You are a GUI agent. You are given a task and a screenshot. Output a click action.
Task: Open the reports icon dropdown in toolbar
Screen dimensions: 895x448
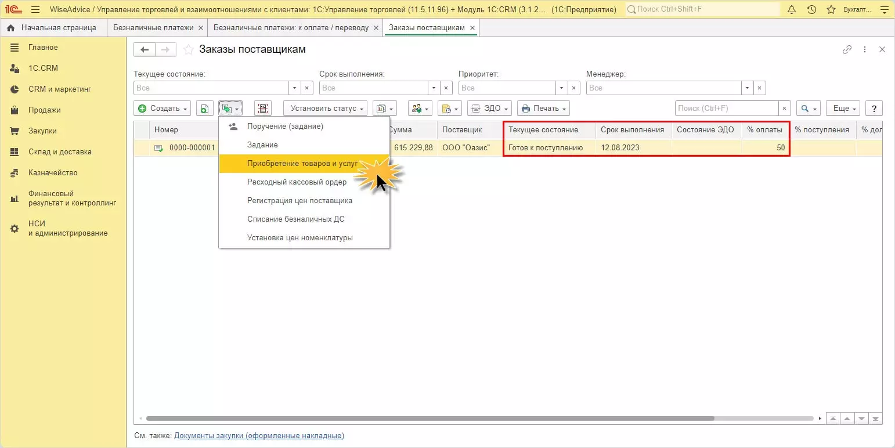[384, 109]
